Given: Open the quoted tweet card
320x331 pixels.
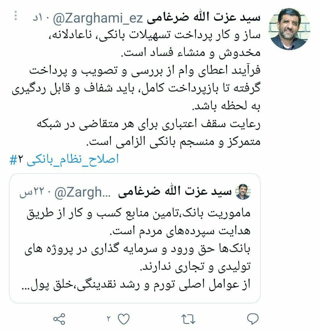Looking at the screenshot, I should [135, 238].
